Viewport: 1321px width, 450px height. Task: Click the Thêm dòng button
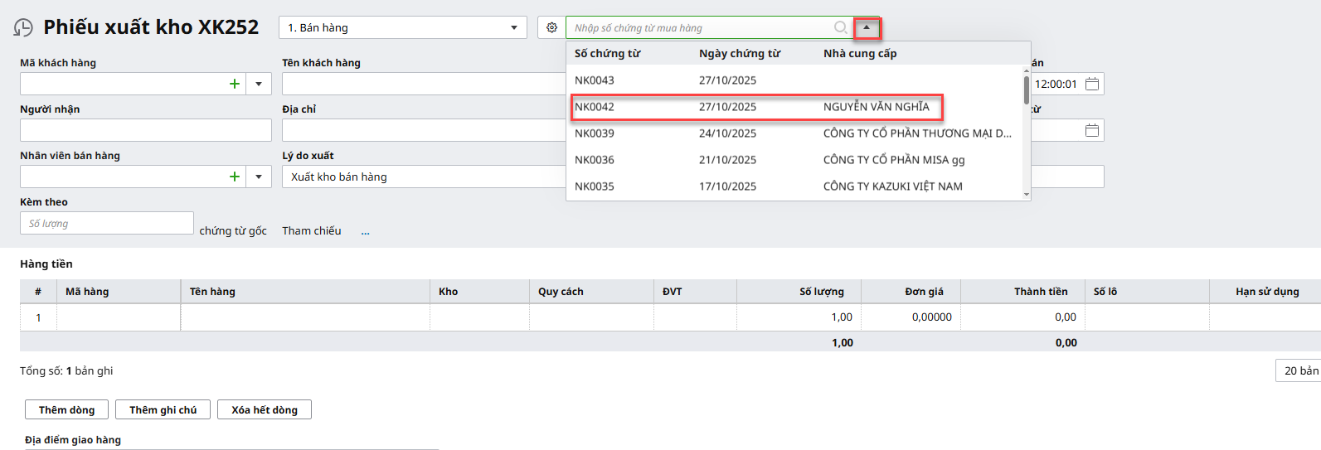(66, 409)
